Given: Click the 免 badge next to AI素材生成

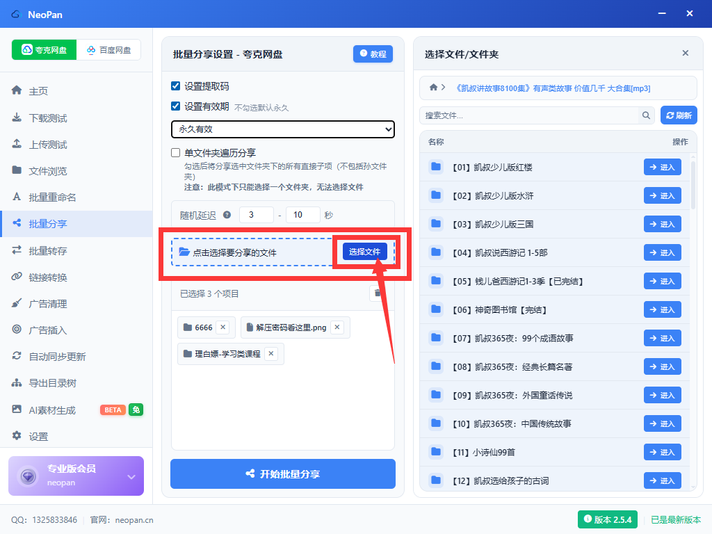Looking at the screenshot, I should click(136, 410).
